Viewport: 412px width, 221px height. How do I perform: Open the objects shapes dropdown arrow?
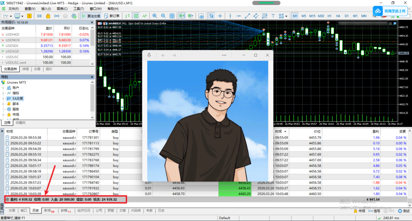285,16
